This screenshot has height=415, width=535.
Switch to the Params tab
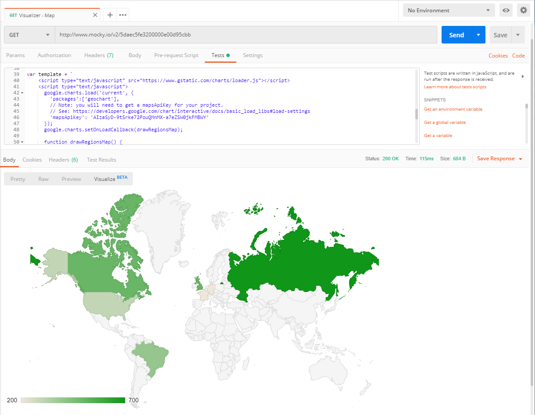pyautogui.click(x=15, y=55)
